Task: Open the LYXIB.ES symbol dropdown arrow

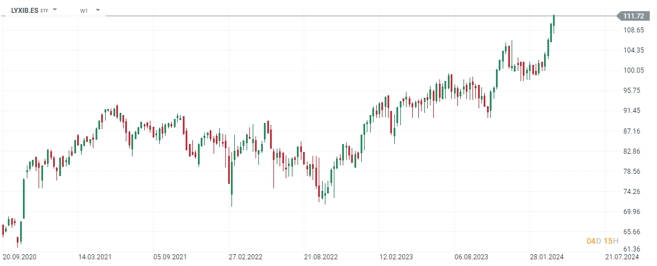Action: [55, 10]
